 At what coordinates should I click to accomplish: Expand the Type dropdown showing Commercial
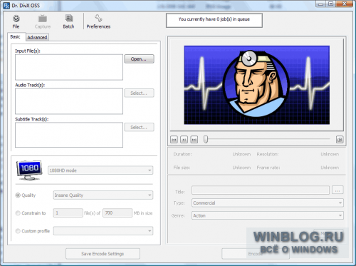(x=268, y=203)
